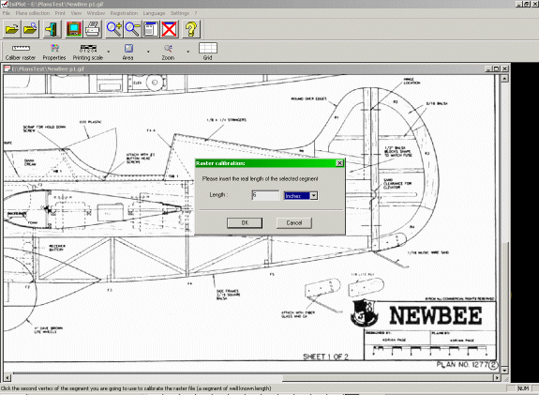The height and width of the screenshot is (395, 539).
Task: Open the ? help menu
Action: 196,13
